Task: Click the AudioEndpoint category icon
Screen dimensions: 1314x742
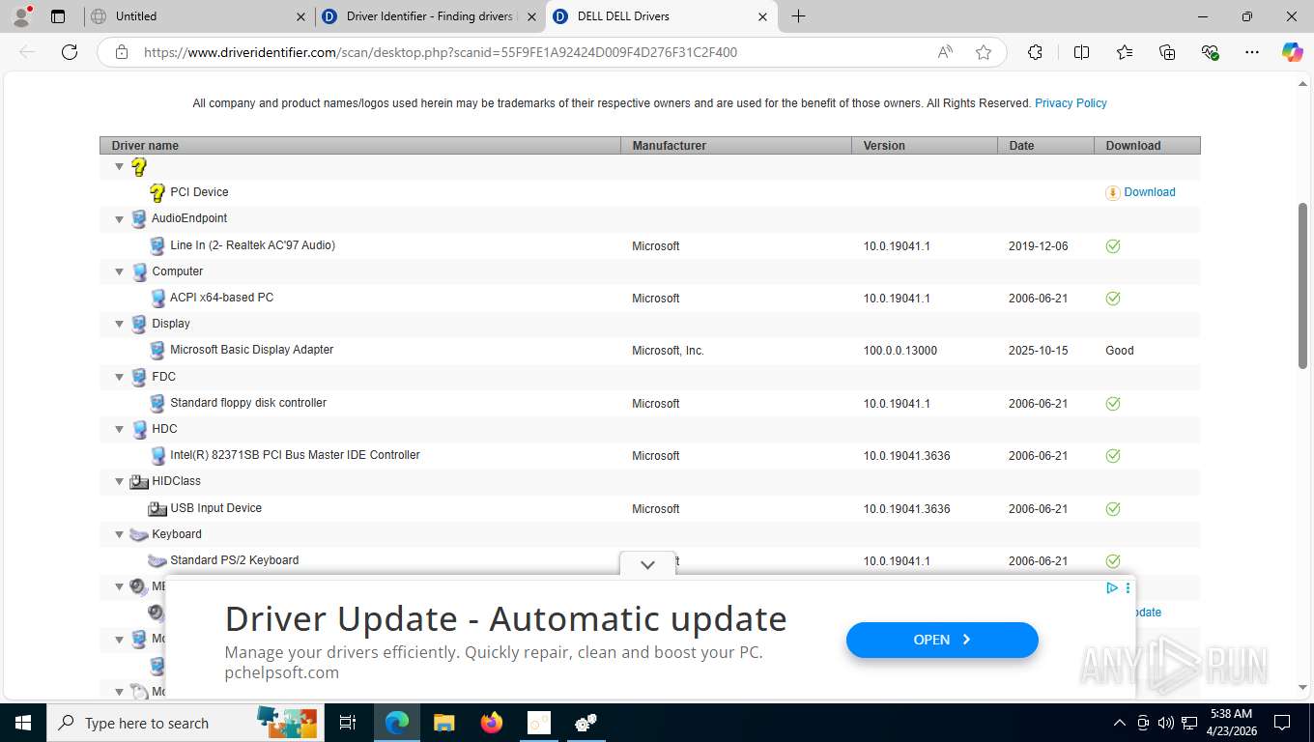Action: (x=139, y=218)
